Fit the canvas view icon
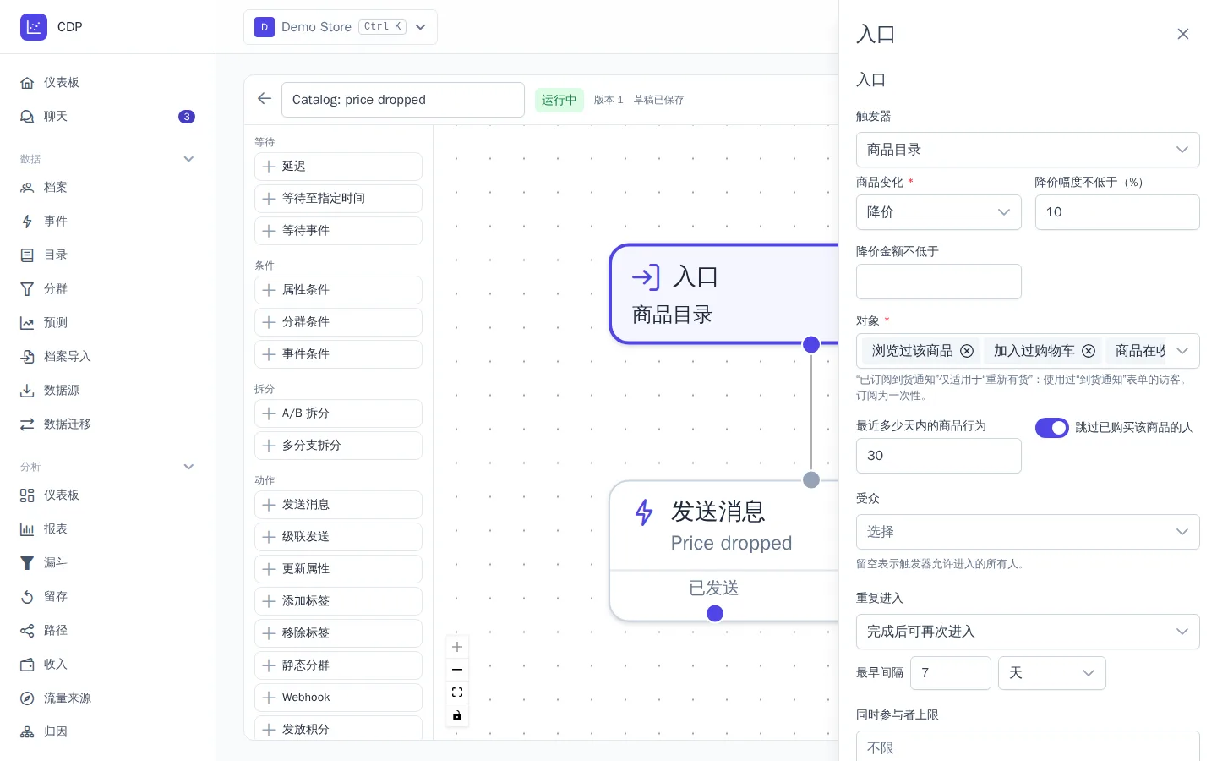 (x=457, y=693)
